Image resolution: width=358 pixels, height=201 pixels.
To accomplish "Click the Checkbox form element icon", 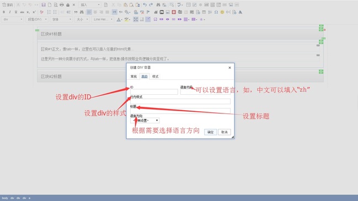I will [195, 5].
